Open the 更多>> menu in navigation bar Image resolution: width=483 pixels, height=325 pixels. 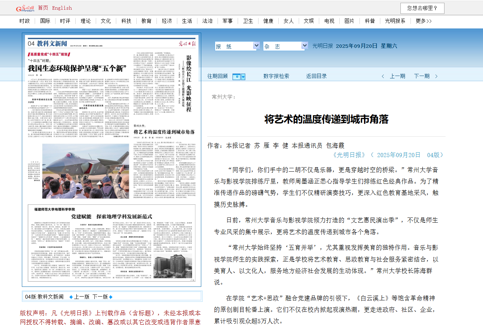423,21
